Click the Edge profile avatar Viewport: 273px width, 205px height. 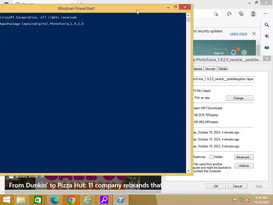click(253, 14)
